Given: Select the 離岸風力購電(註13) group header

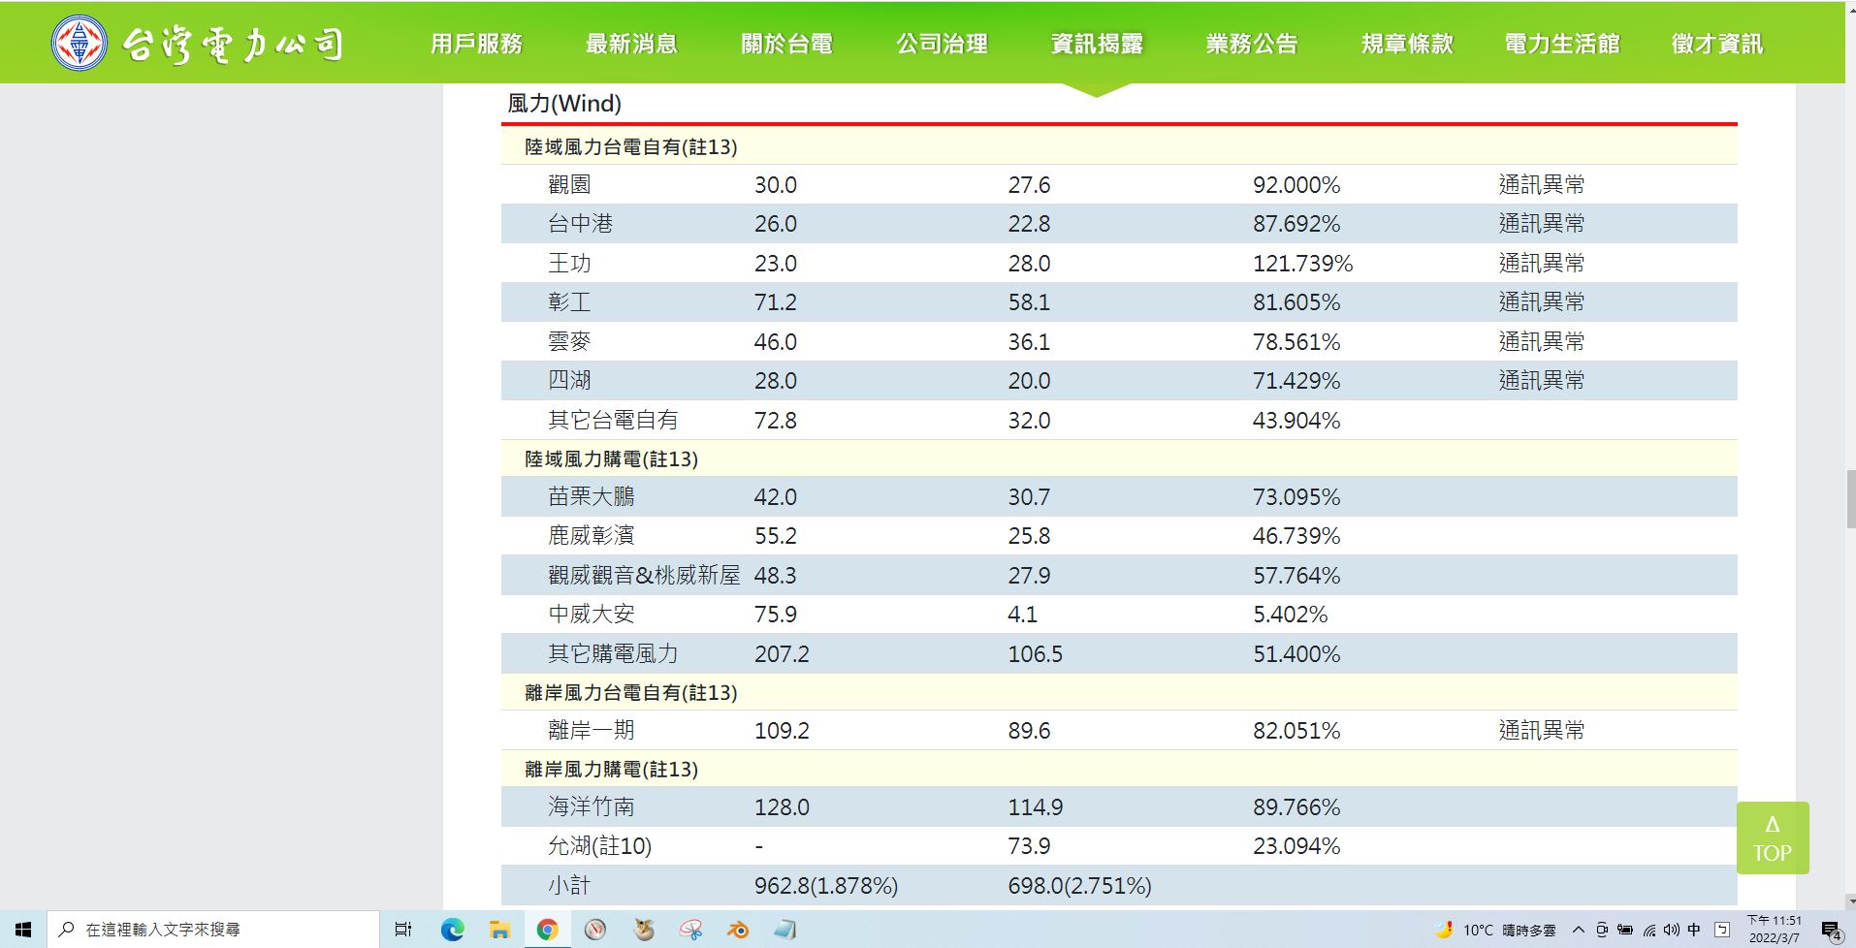Looking at the screenshot, I should [612, 769].
